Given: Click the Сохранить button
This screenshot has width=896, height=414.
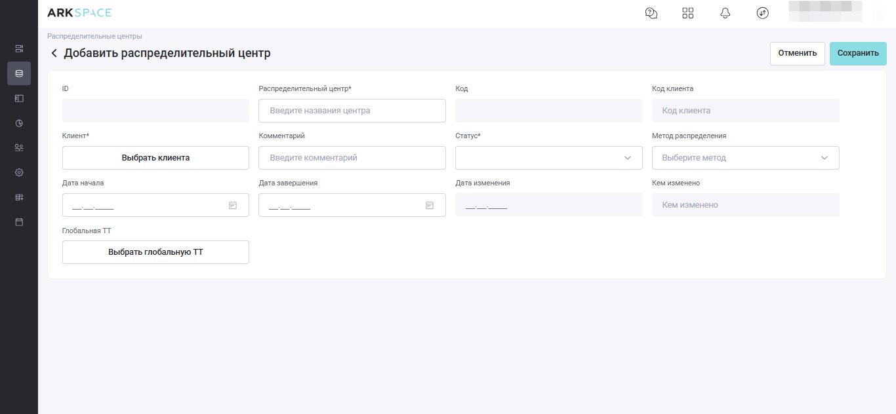Looking at the screenshot, I should 857,53.
